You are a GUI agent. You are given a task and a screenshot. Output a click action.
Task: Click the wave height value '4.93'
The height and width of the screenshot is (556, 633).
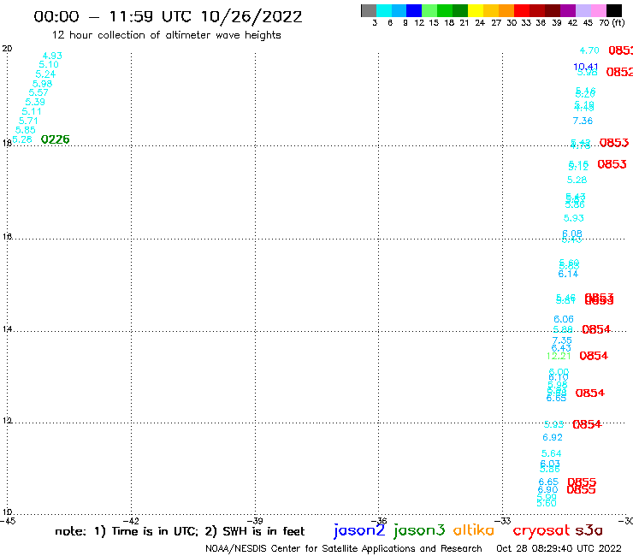(x=52, y=56)
